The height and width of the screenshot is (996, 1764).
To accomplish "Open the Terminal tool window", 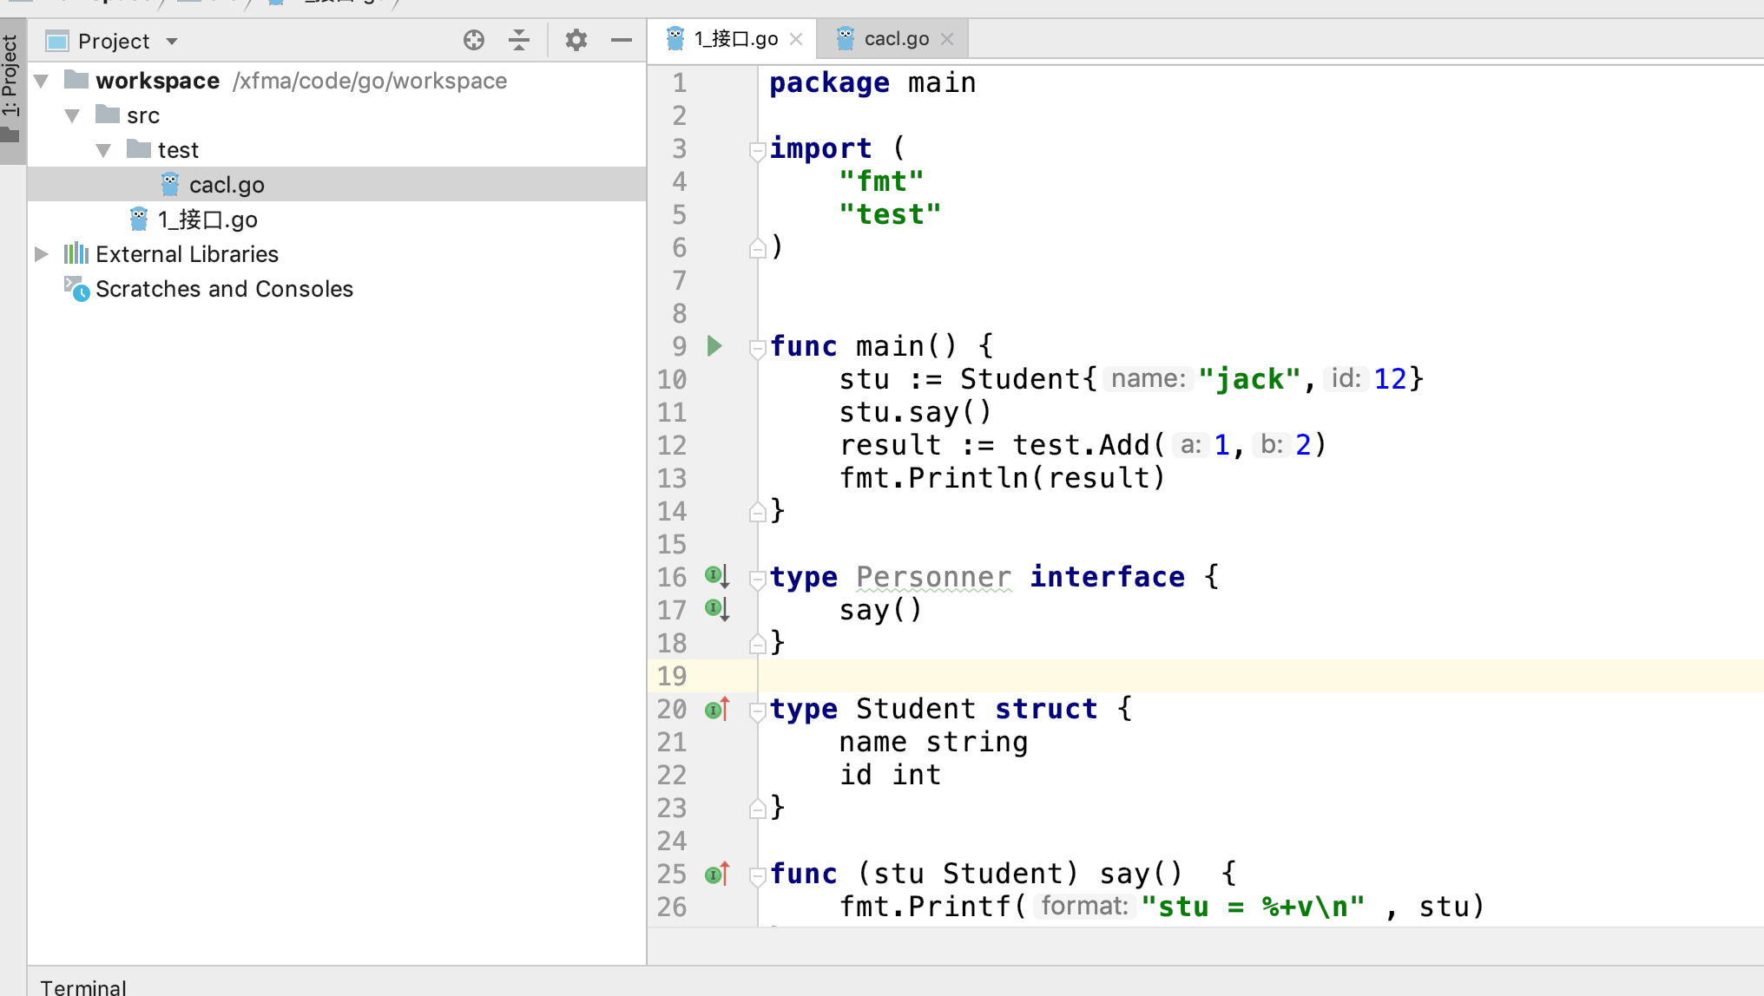I will click(83, 986).
